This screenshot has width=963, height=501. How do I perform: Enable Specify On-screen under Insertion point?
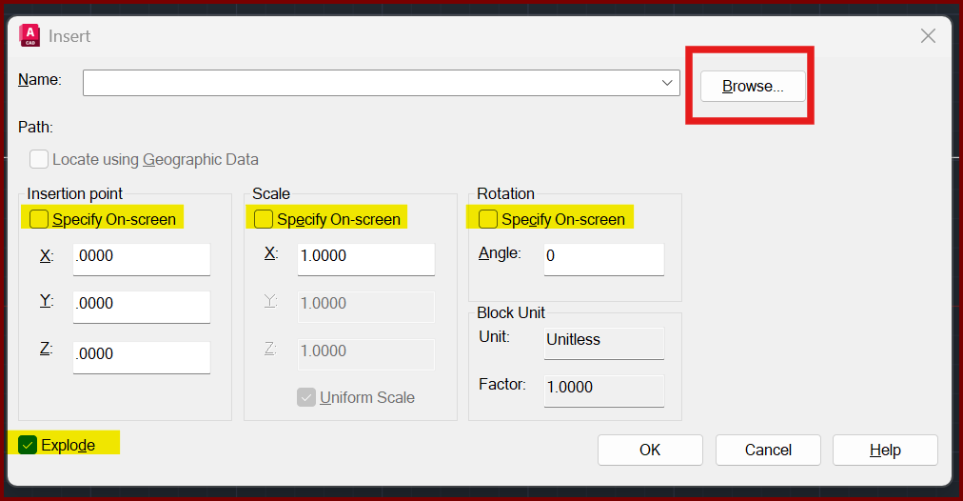point(39,219)
